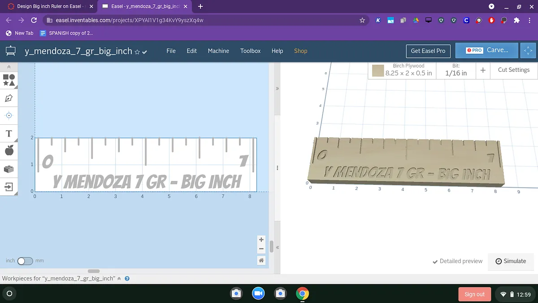Screen dimensions: 538x303
Task: Click the home reset view button
Action: 261,260
